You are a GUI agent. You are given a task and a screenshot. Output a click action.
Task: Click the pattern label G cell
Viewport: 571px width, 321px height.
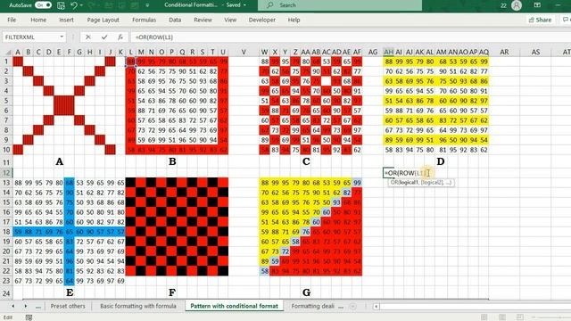[306, 292]
